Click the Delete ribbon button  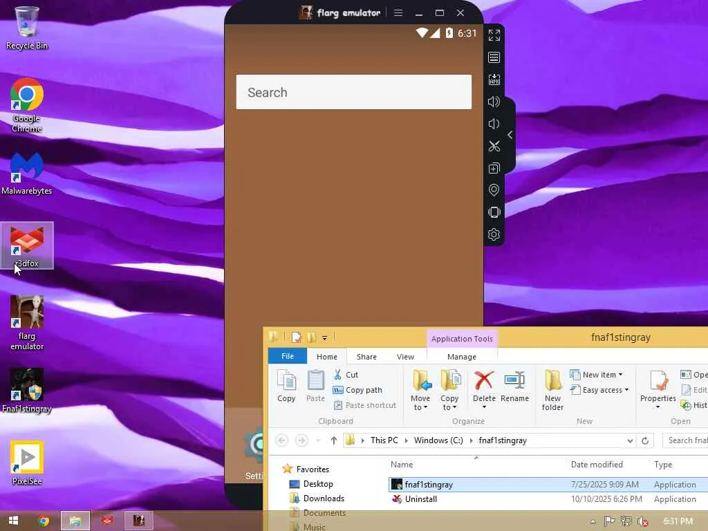pos(484,386)
